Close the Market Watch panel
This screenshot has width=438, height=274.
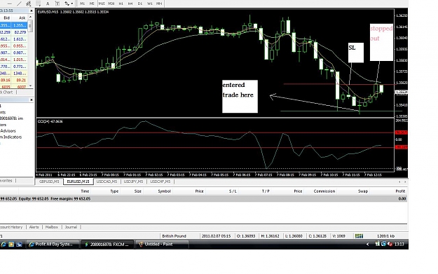(32, 11)
